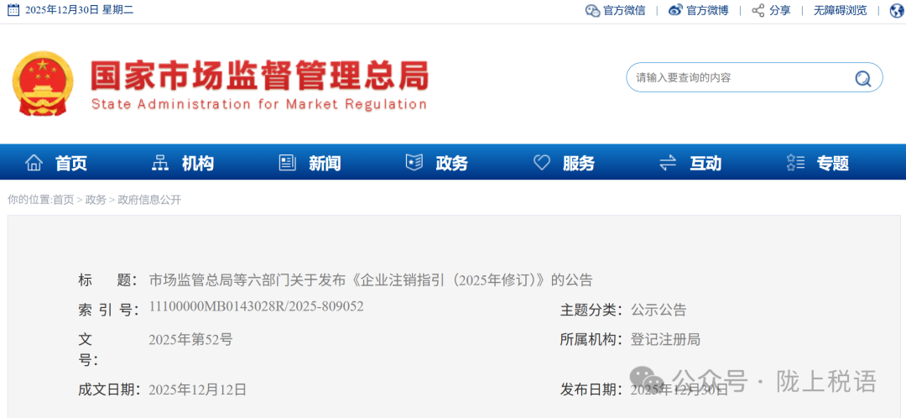The width and height of the screenshot is (906, 418).
Task: Click the 国家市场监督管理总局 site title
Action: pos(259,76)
